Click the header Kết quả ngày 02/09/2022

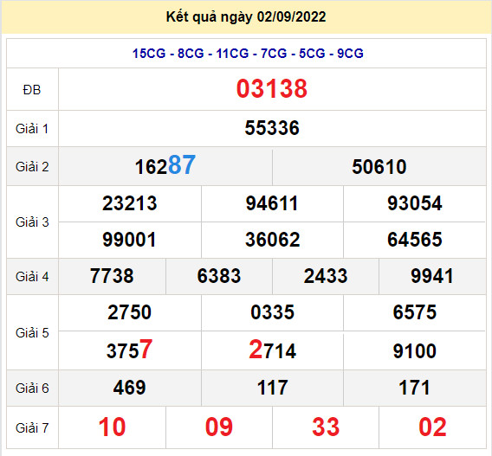[x=246, y=17]
